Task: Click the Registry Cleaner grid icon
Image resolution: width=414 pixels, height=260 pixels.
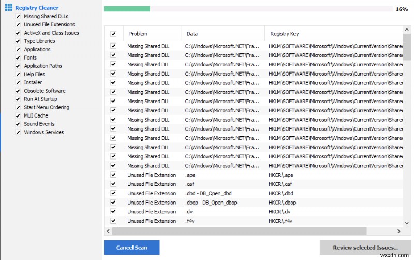Action: pyautogui.click(x=9, y=8)
